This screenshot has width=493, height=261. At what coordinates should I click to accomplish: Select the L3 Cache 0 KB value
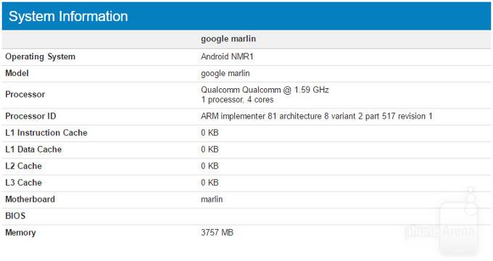210,183
